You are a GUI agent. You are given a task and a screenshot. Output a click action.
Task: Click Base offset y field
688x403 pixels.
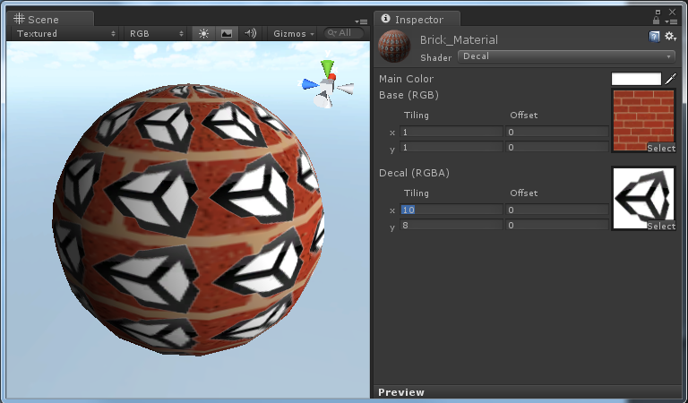[x=557, y=148]
